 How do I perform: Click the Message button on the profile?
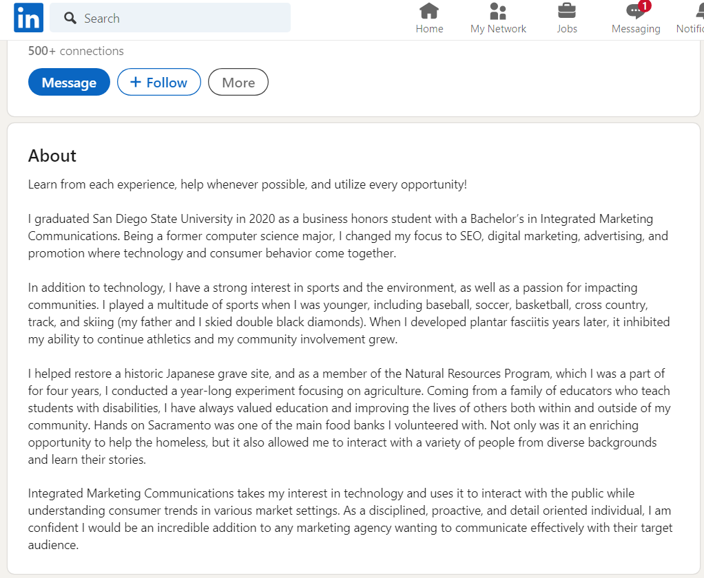(x=68, y=81)
